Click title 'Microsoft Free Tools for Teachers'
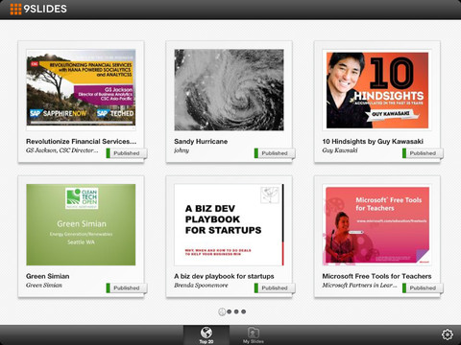Screen dimensions: 461x345 376,276
